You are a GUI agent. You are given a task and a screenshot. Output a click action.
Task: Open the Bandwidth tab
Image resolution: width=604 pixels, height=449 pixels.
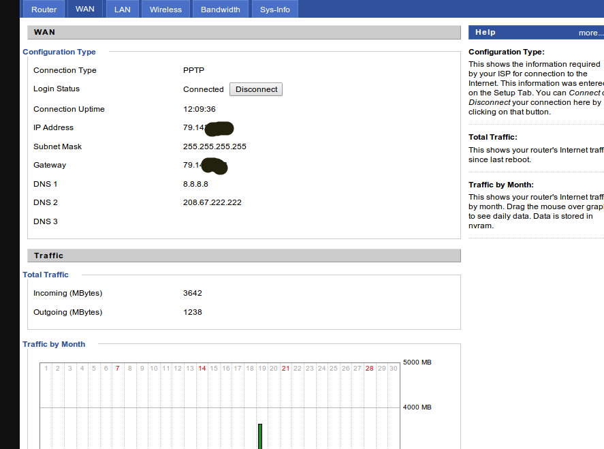click(x=221, y=10)
